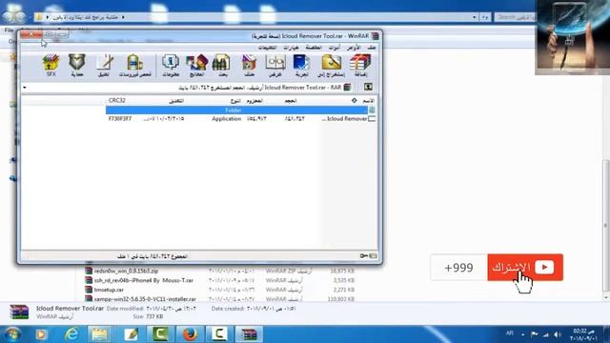Viewport: 610px width, 343px height.
Task: Click the Extract To toolbar icon
Action: click(x=331, y=66)
